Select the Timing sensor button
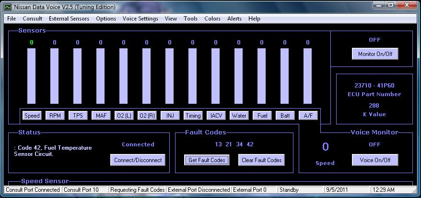Screen dimensions: 421x198 coord(193,115)
